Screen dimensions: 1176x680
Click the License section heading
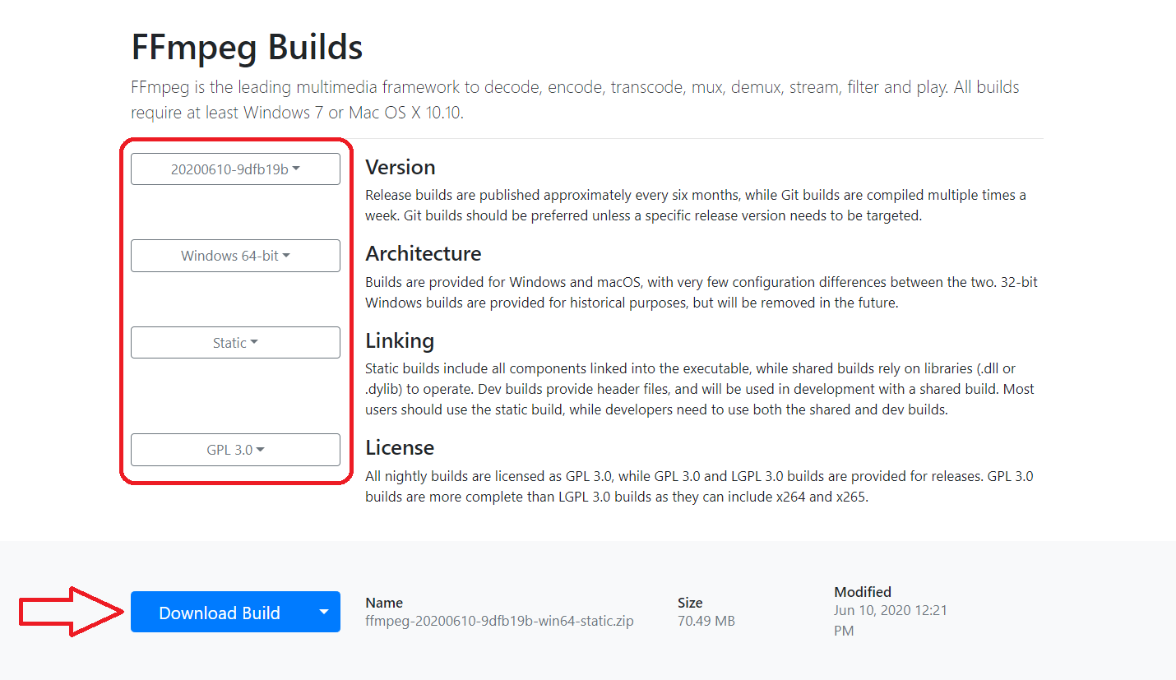[400, 447]
